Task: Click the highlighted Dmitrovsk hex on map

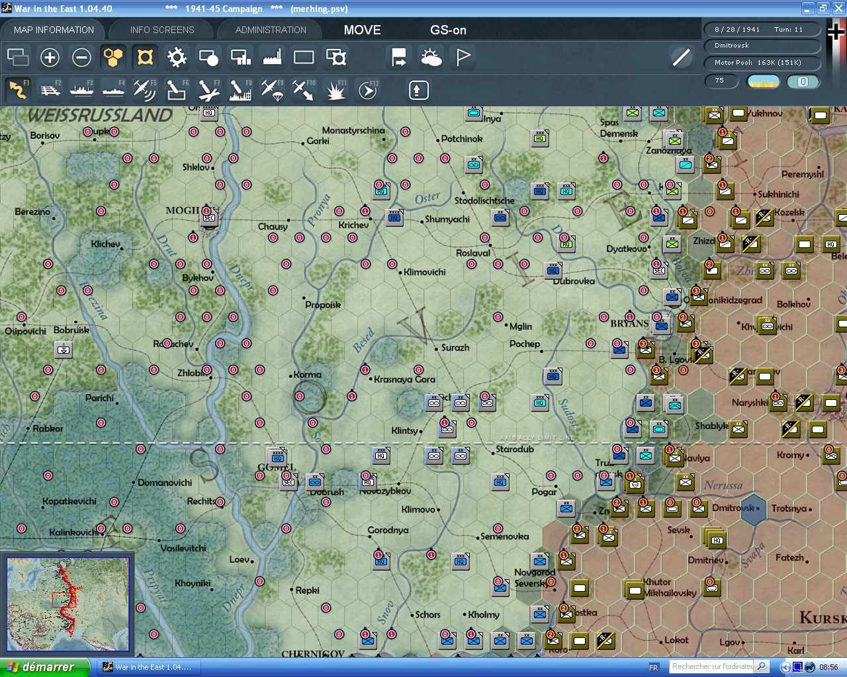Action: pos(754,508)
